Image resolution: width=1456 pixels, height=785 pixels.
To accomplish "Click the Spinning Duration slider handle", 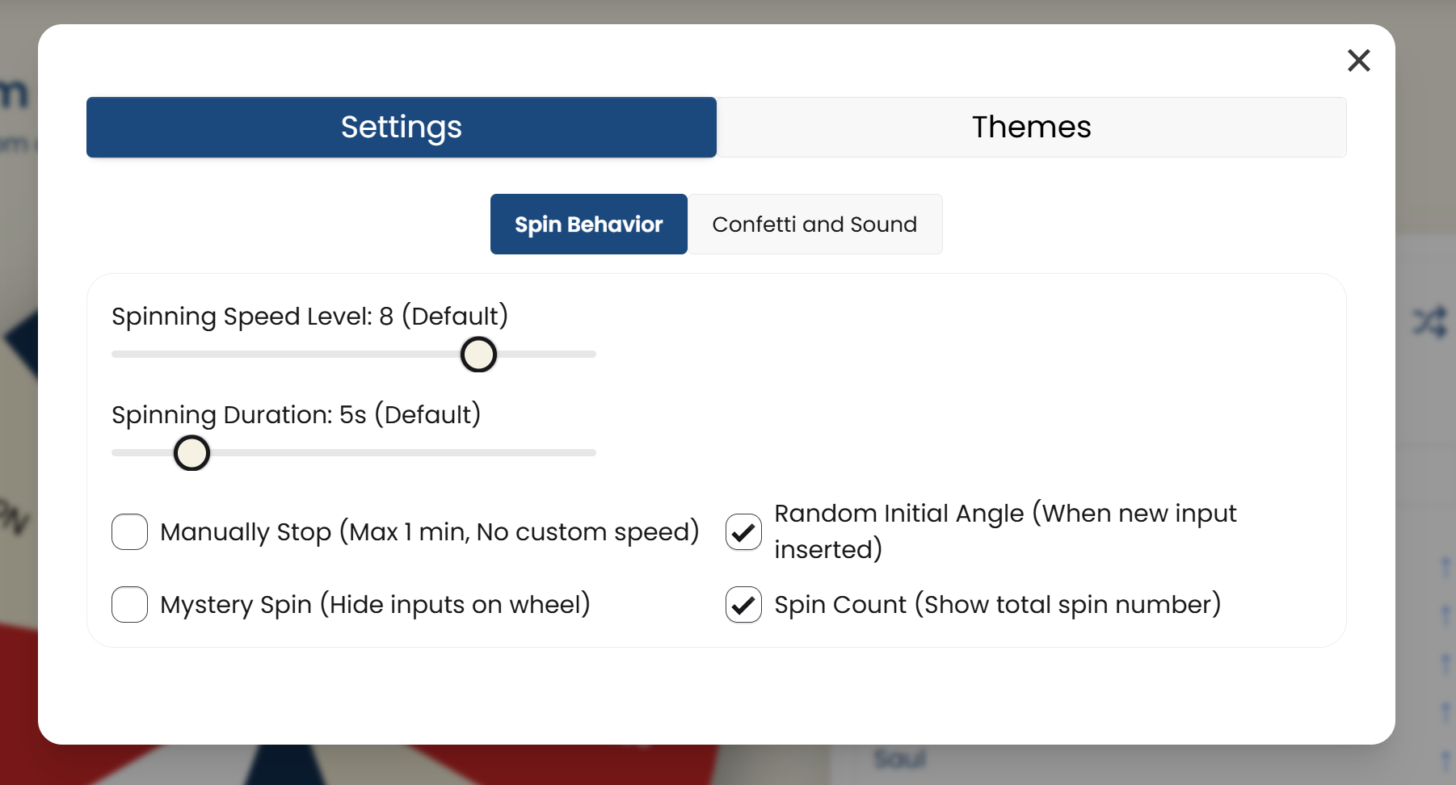I will tap(191, 453).
